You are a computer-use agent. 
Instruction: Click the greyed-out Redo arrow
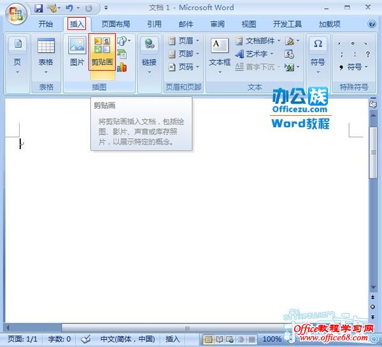[x=88, y=8]
